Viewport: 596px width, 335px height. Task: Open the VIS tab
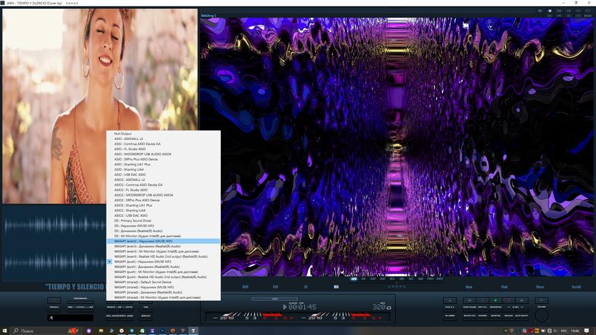pos(336,287)
